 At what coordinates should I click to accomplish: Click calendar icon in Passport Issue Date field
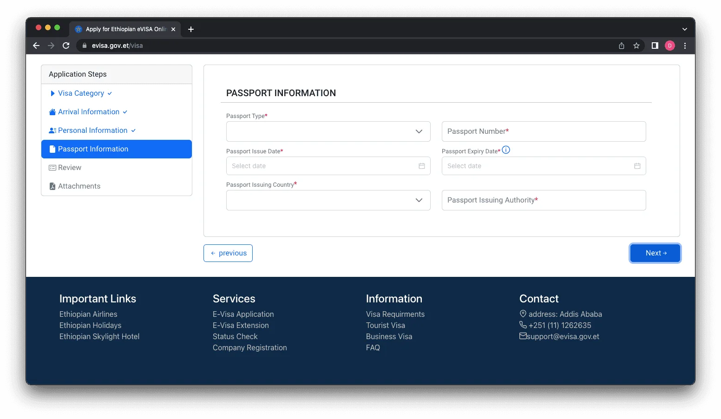(x=421, y=166)
